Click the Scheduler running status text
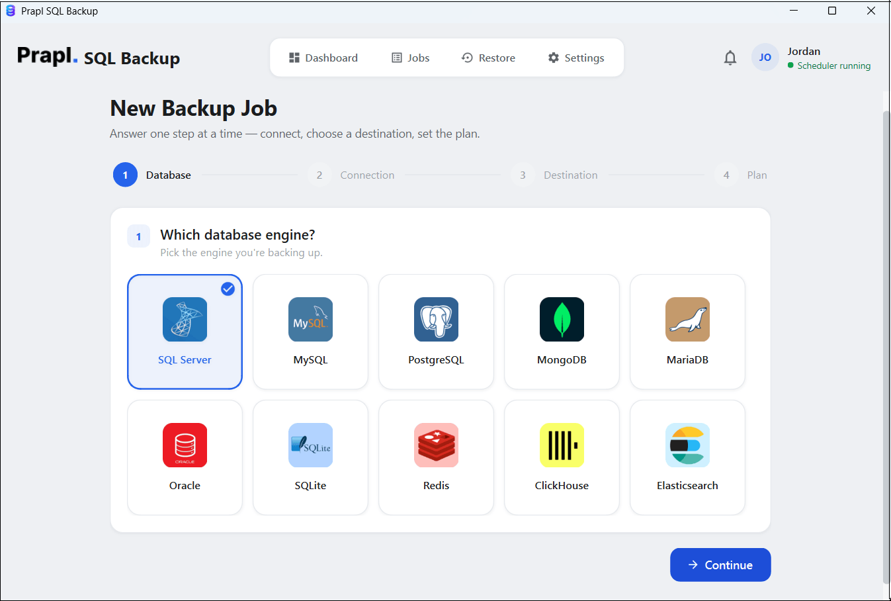This screenshot has width=891, height=601. point(833,66)
